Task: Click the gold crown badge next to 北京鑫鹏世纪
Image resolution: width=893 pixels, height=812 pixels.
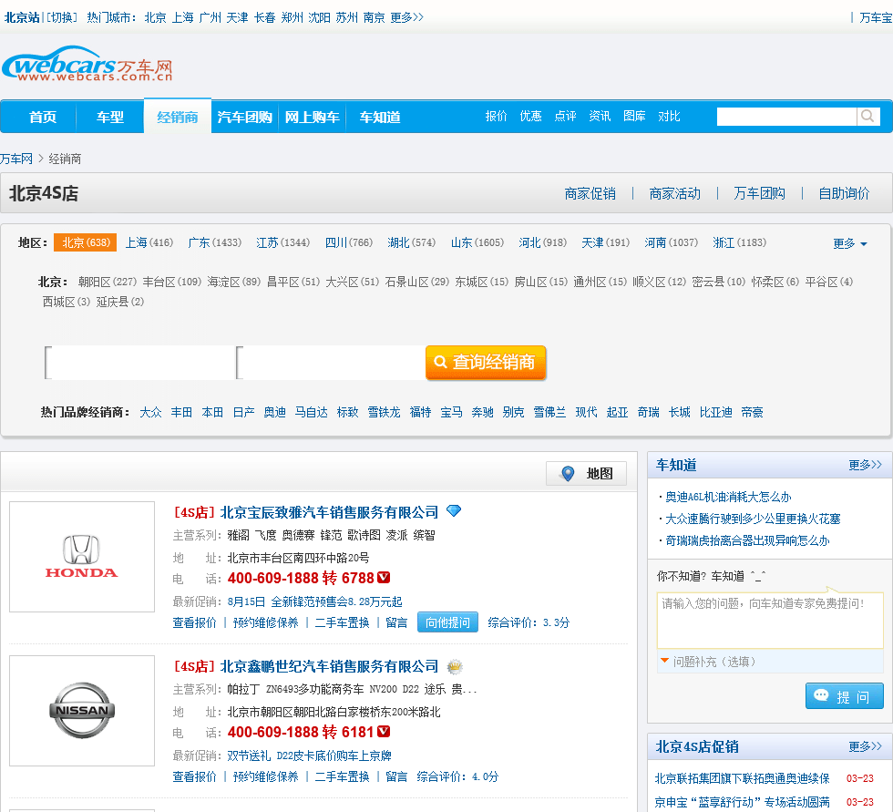Action: coord(455,665)
